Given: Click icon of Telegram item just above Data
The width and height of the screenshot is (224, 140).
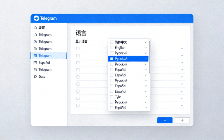Looking at the screenshot, I should [35, 70].
